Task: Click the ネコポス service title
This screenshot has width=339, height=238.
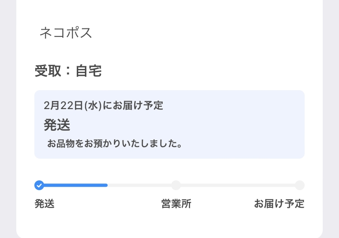Action: [66, 33]
